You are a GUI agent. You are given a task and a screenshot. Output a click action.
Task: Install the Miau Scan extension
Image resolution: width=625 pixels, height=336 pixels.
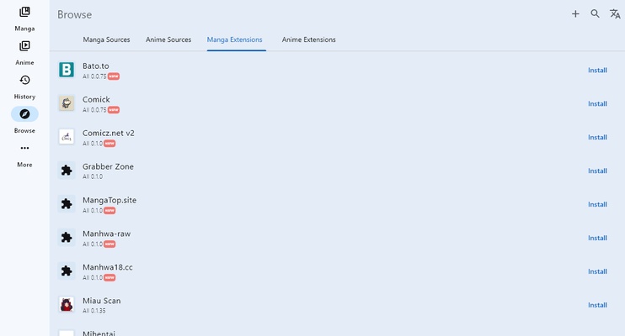click(597, 305)
